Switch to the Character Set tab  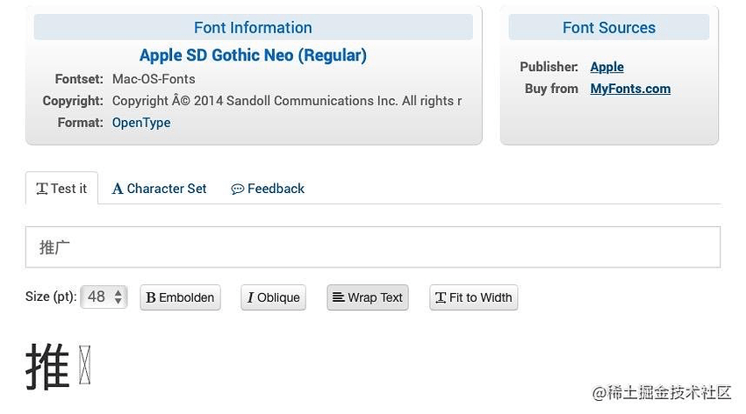[x=159, y=189]
